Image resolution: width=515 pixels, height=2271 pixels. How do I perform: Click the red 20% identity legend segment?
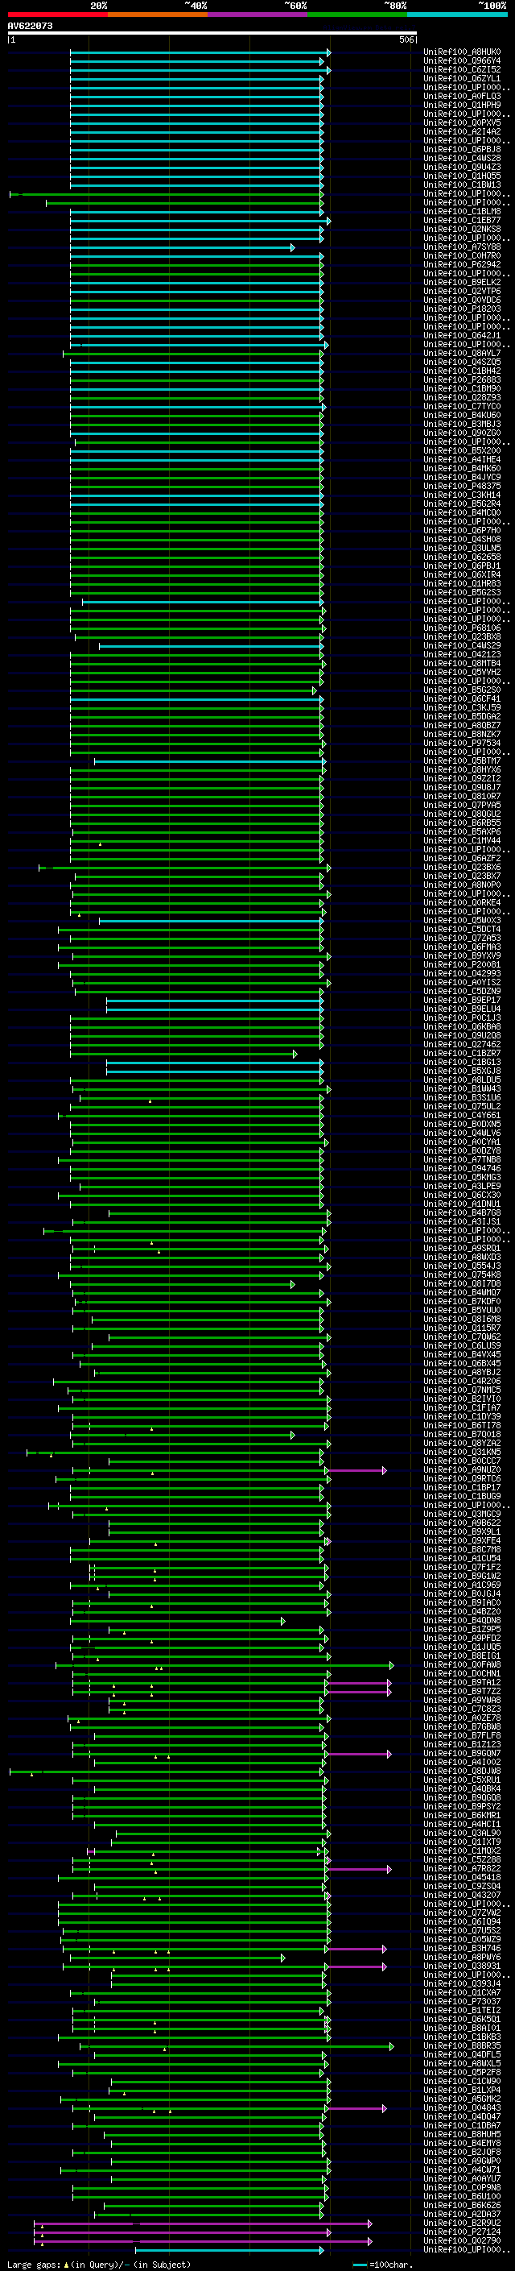click(58, 15)
